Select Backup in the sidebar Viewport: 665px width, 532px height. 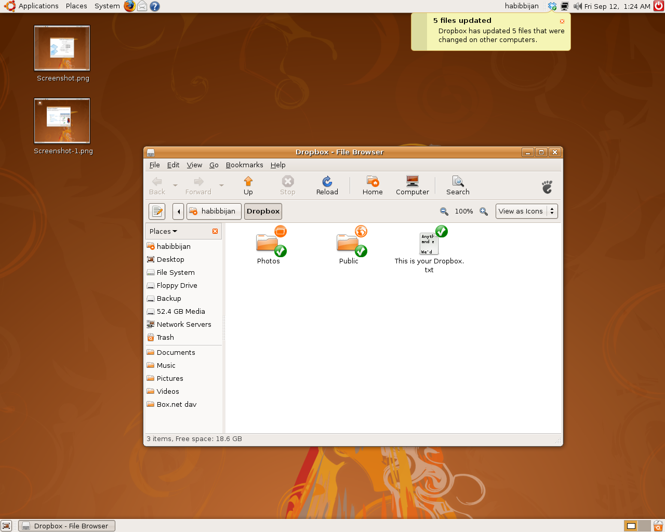183,298
